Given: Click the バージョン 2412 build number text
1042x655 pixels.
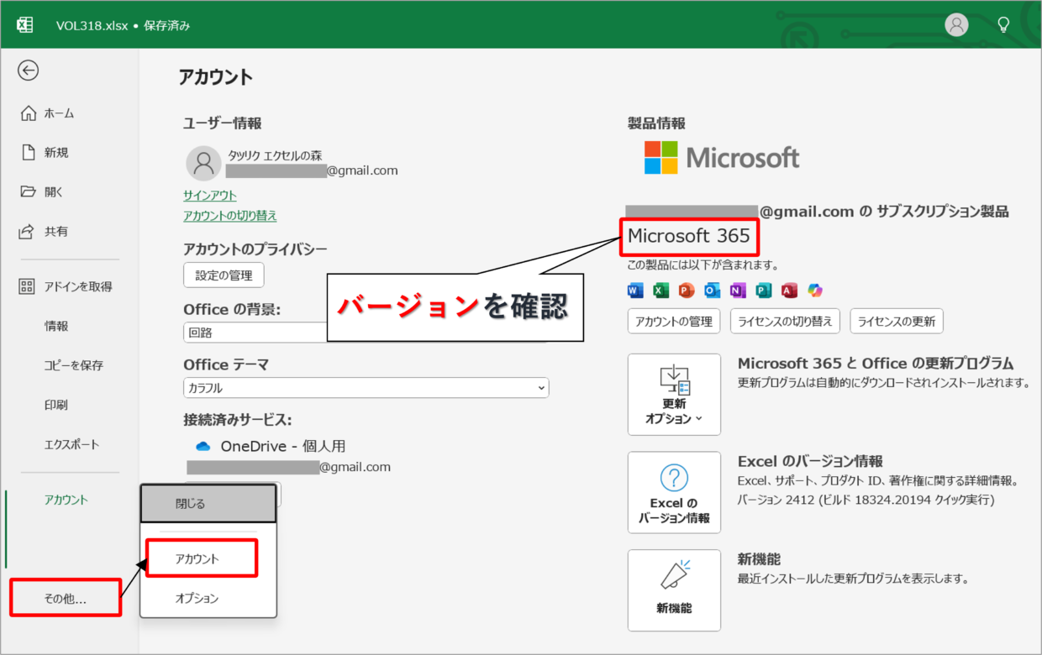Looking at the screenshot, I should 866,500.
